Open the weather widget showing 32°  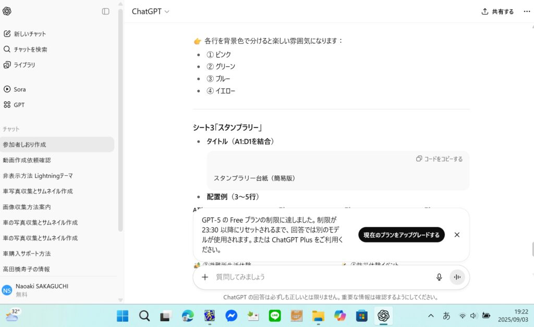tap(13, 316)
